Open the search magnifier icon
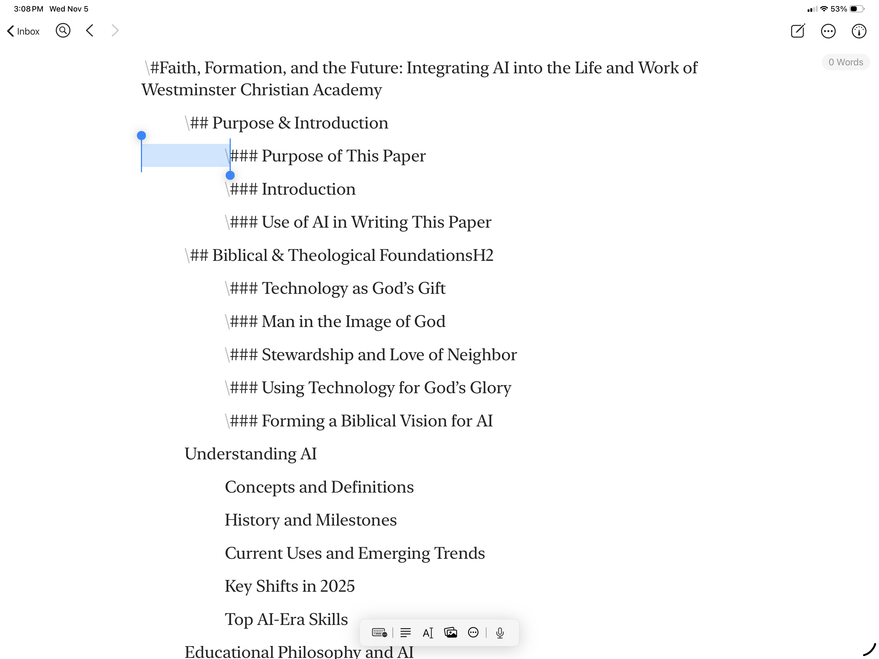The image size is (879, 659). pos(63,30)
